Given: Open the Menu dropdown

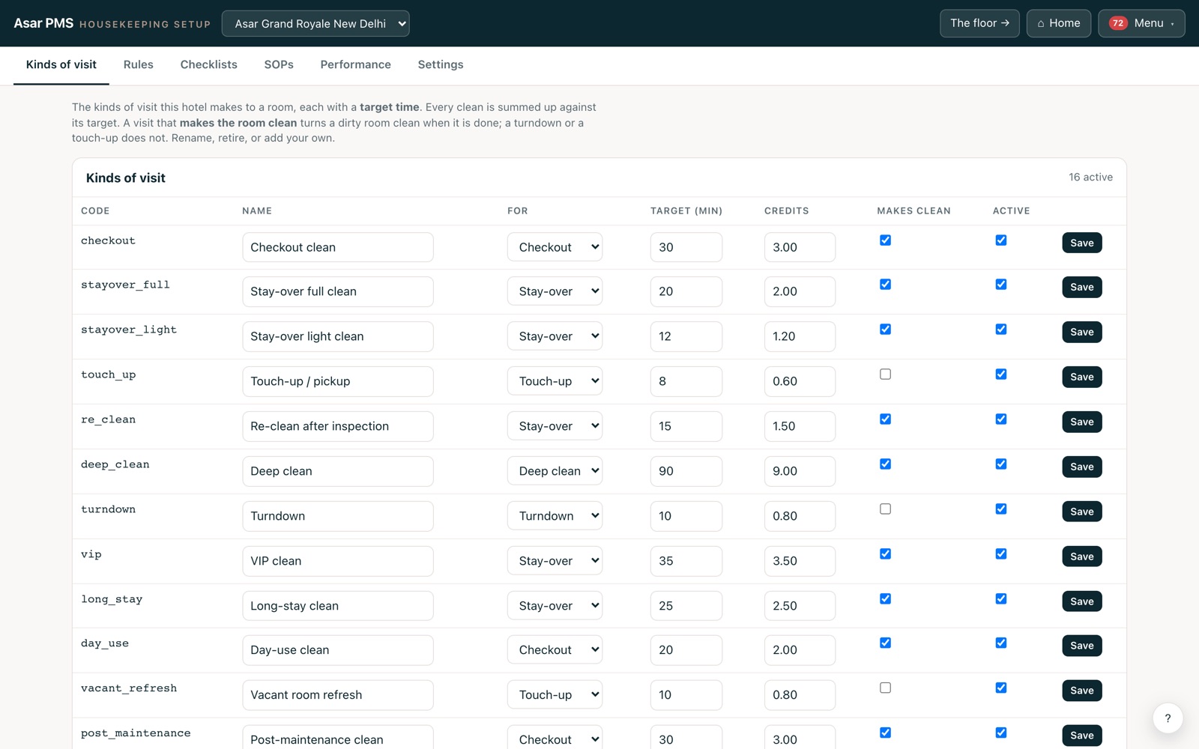Looking at the screenshot, I should (x=1141, y=23).
